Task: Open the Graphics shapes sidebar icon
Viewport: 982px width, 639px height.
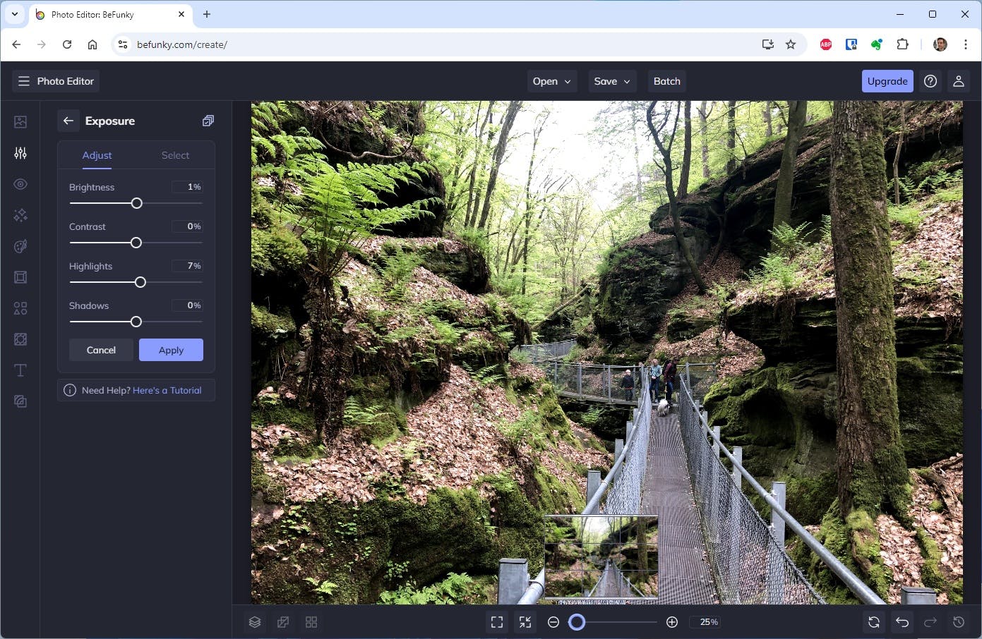Action: point(20,308)
